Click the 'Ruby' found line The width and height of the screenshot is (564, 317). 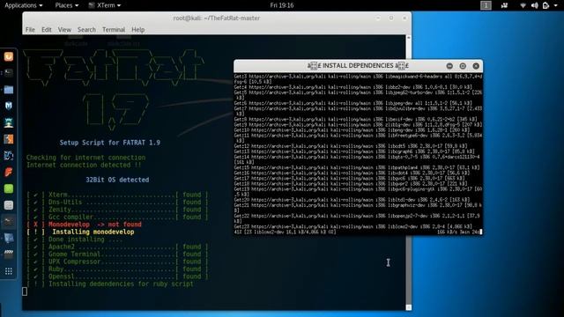tap(117, 269)
